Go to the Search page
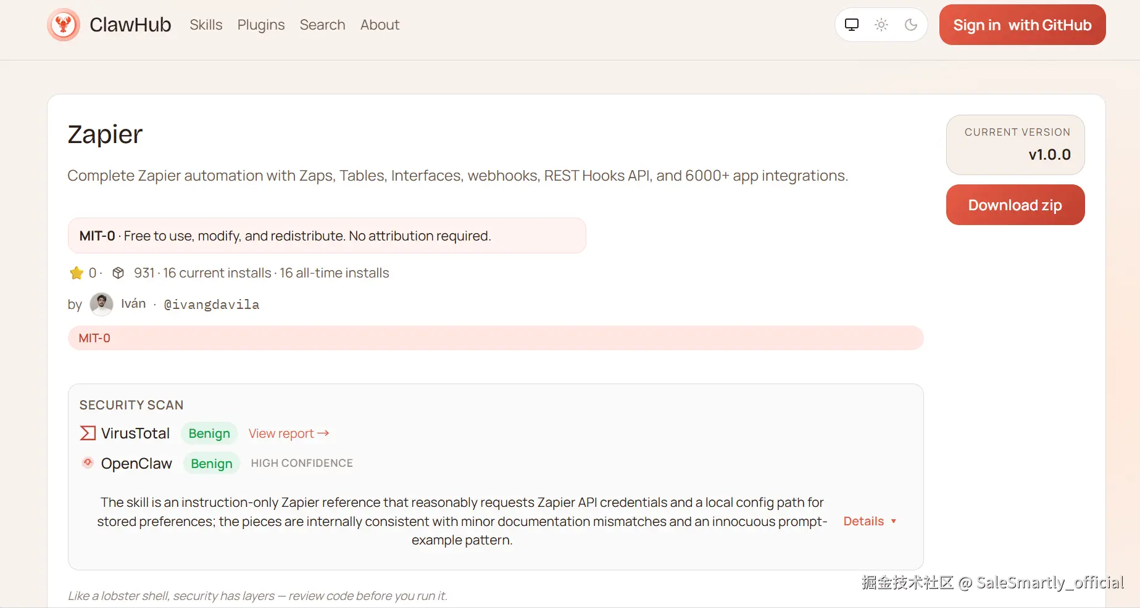 tap(322, 25)
